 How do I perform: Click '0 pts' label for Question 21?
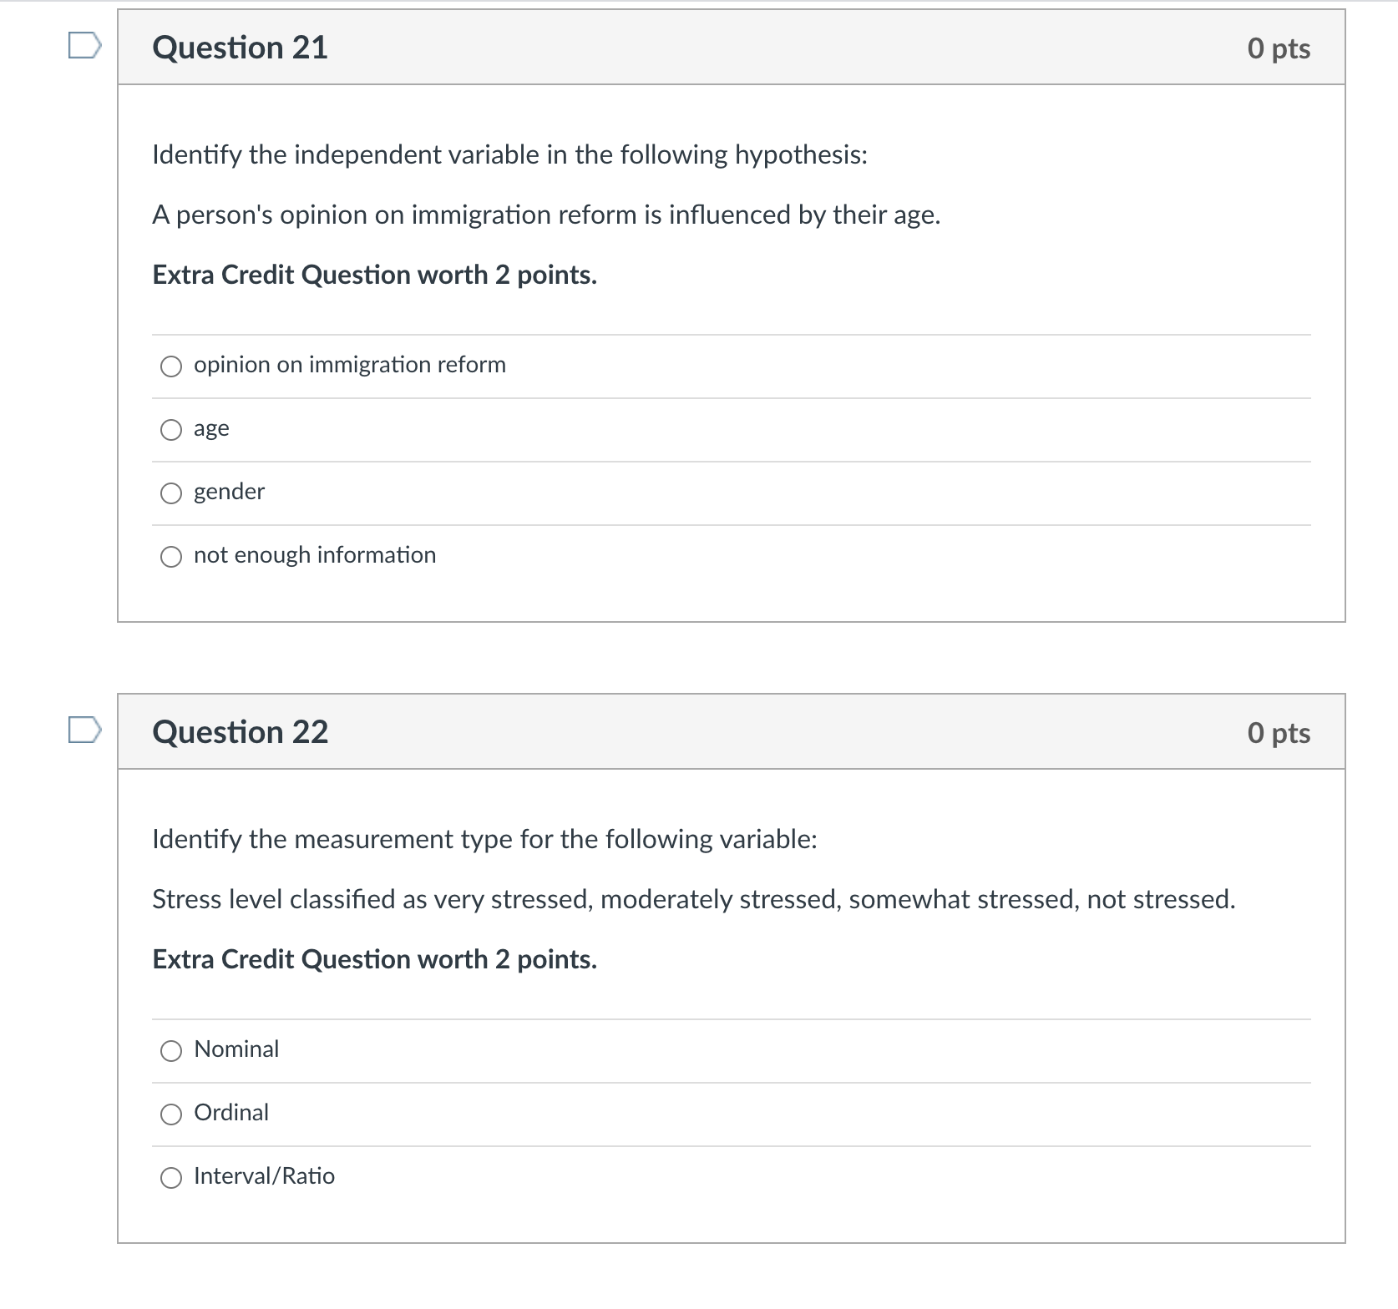click(x=1279, y=48)
